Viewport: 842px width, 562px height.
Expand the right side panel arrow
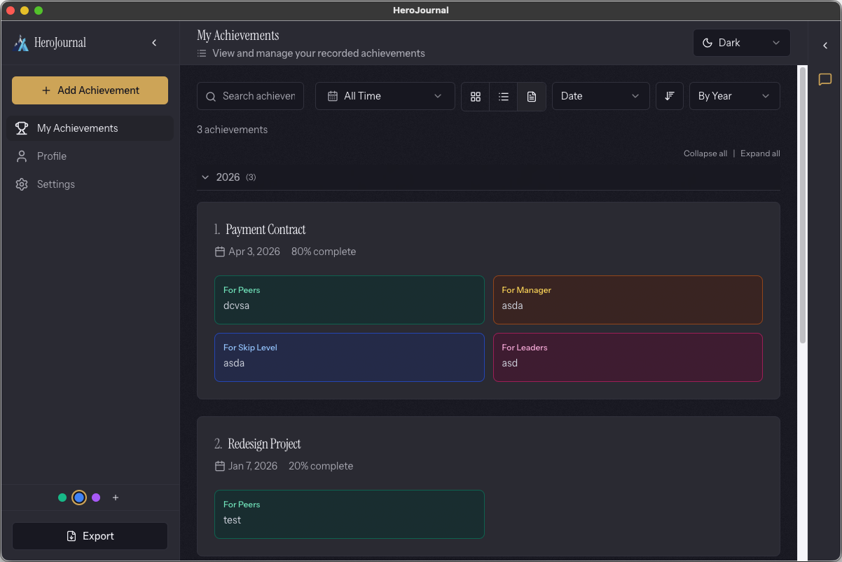824,46
